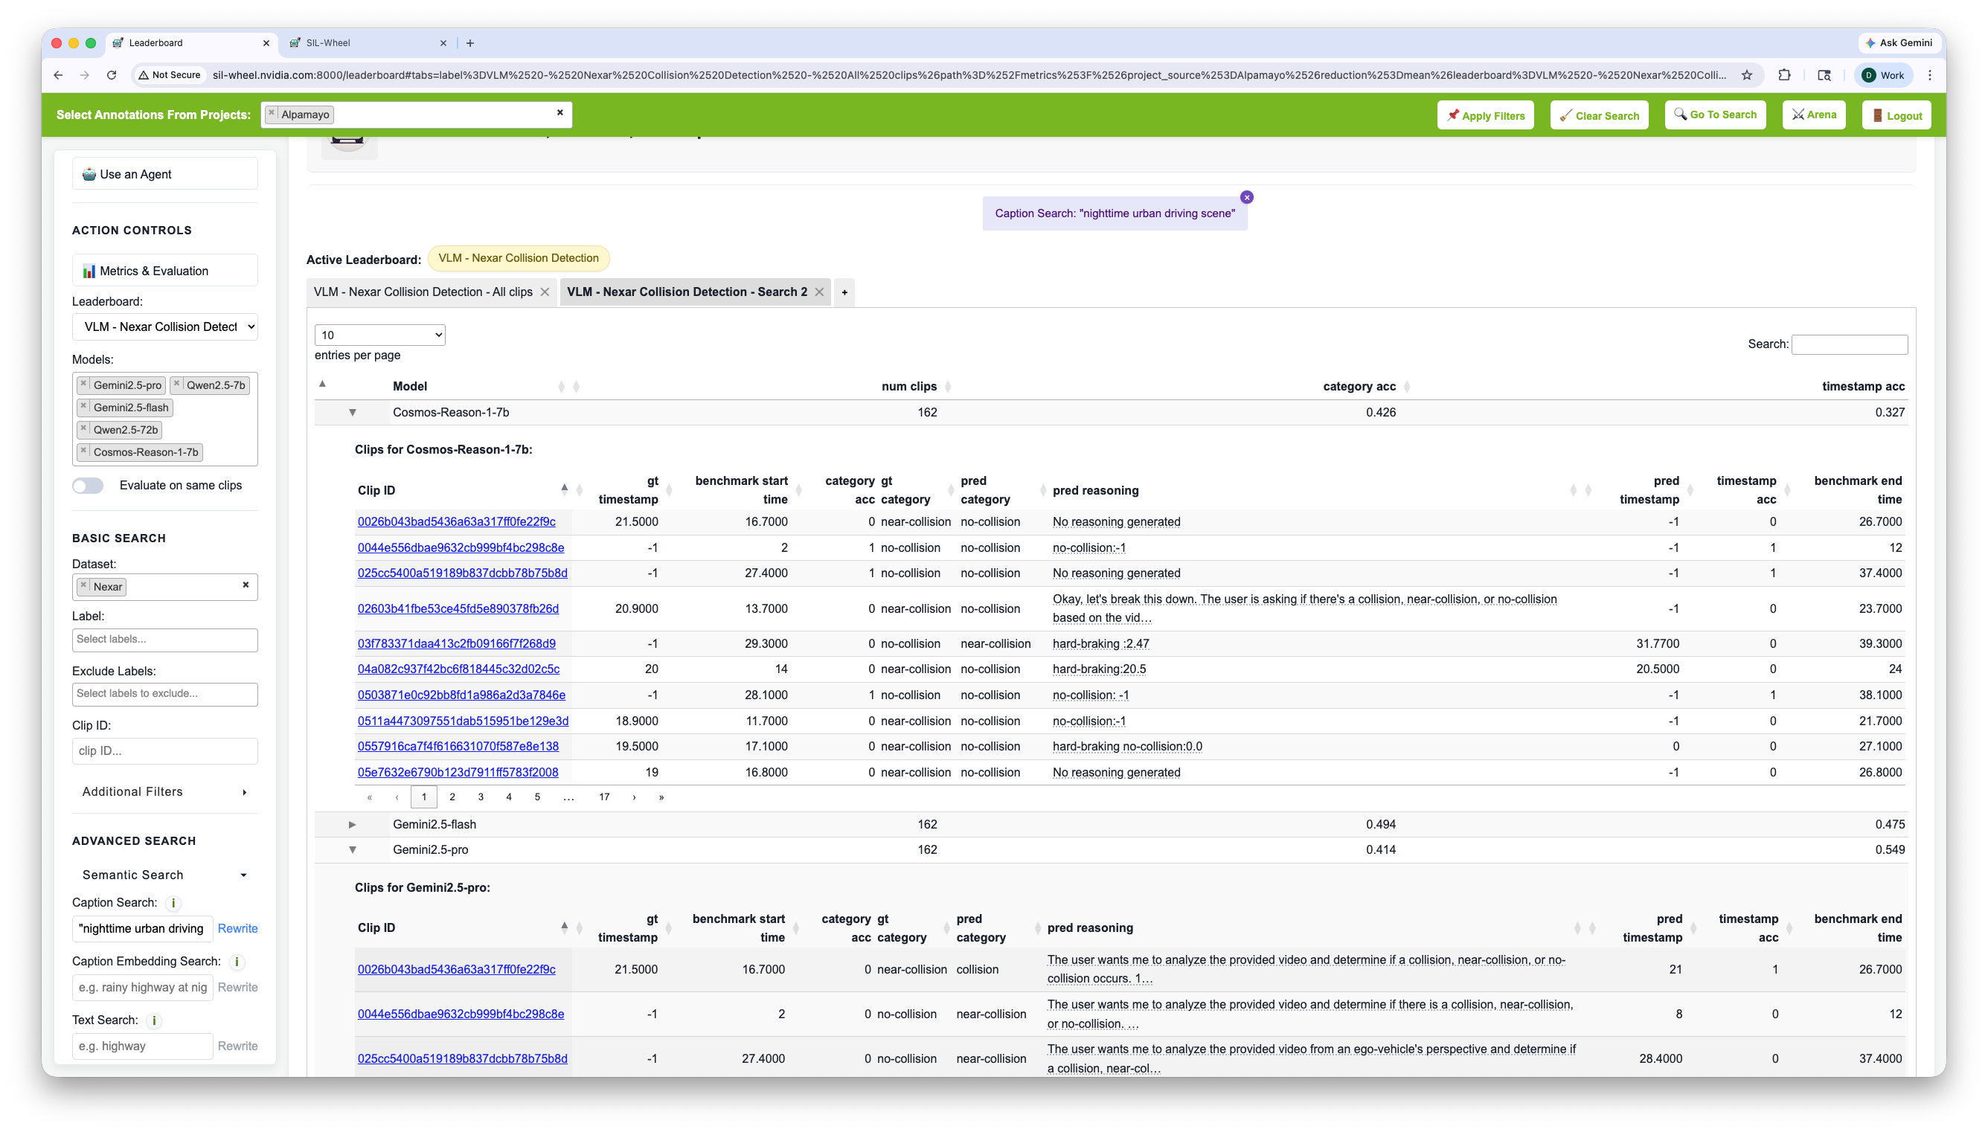The height and width of the screenshot is (1132, 1988).
Task: Remove Qwen2.5-72b from Models
Action: pyautogui.click(x=84, y=429)
